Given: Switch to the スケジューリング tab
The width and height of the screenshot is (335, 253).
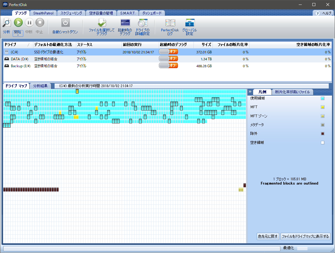Looking at the screenshot, I should [71, 13].
